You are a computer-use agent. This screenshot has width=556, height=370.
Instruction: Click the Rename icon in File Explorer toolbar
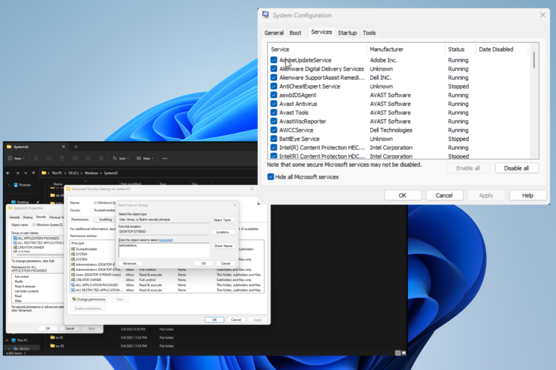pyautogui.click(x=75, y=159)
